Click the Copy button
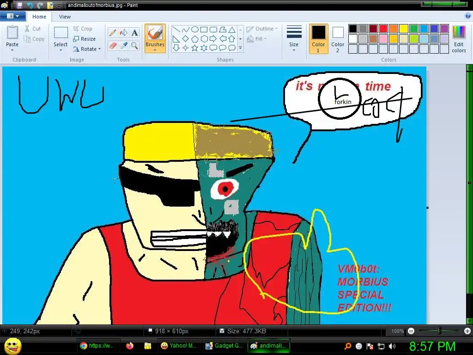Image resolution: width=473 pixels, height=355 pixels. [34, 39]
